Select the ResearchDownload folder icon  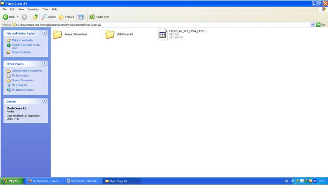[57, 34]
